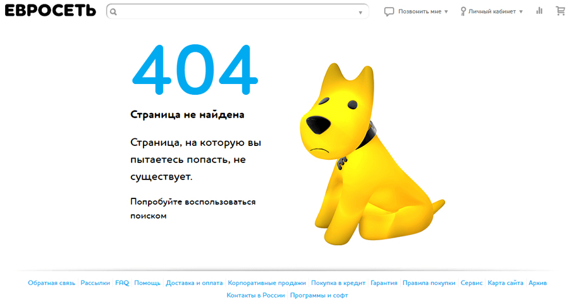Go to Контакты в России
Viewport: 569px width, 302px height.
[x=255, y=295]
